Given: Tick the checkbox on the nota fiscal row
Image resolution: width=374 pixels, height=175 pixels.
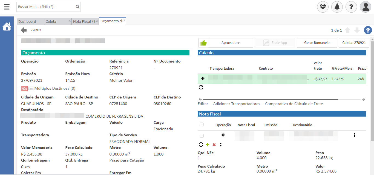Looking at the screenshot, I should click(202, 136).
